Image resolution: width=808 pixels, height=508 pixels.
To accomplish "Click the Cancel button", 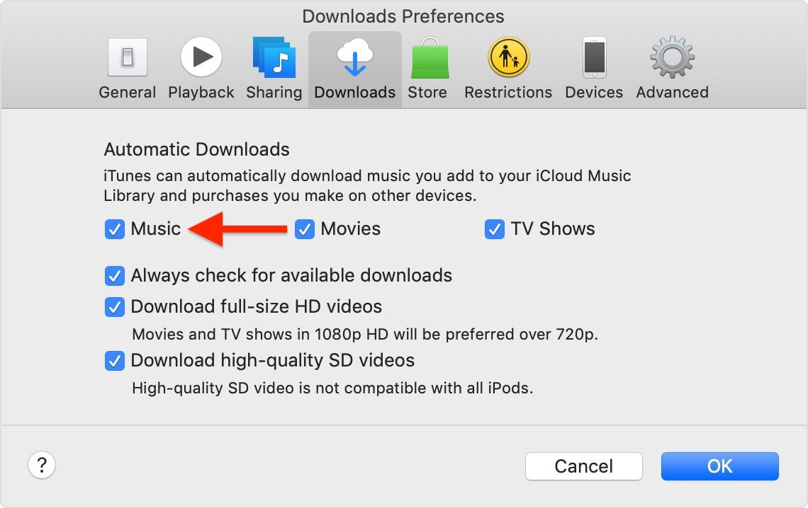I will click(x=583, y=466).
